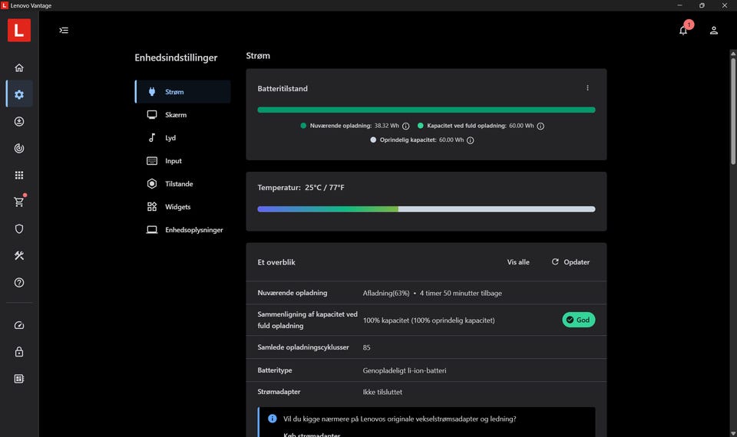Click Vis alle link
This screenshot has width=737, height=437.
tap(518, 262)
